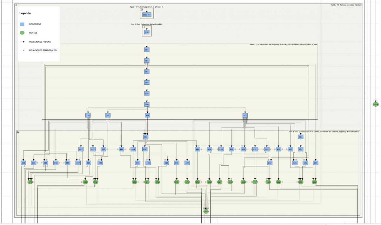Viewport: 381px width, 225px height.
Task: Select deposit node 110
Action: tap(147, 32)
